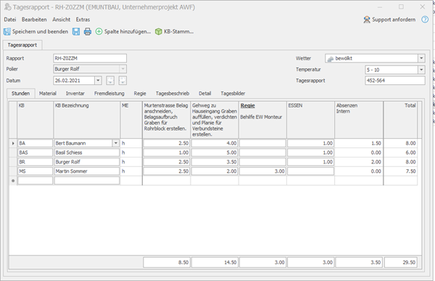Click Total value 7.50 in MS row
This screenshot has height=281, width=435.
click(401, 171)
